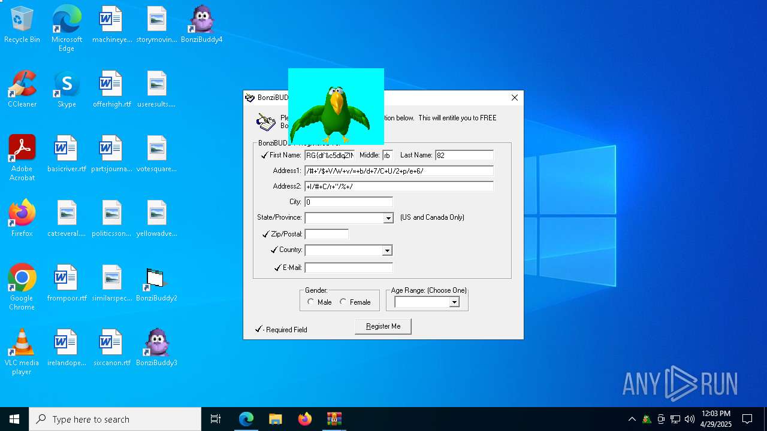Open the clock showing 12:03 PM
This screenshot has height=431, width=767.
coord(716,419)
